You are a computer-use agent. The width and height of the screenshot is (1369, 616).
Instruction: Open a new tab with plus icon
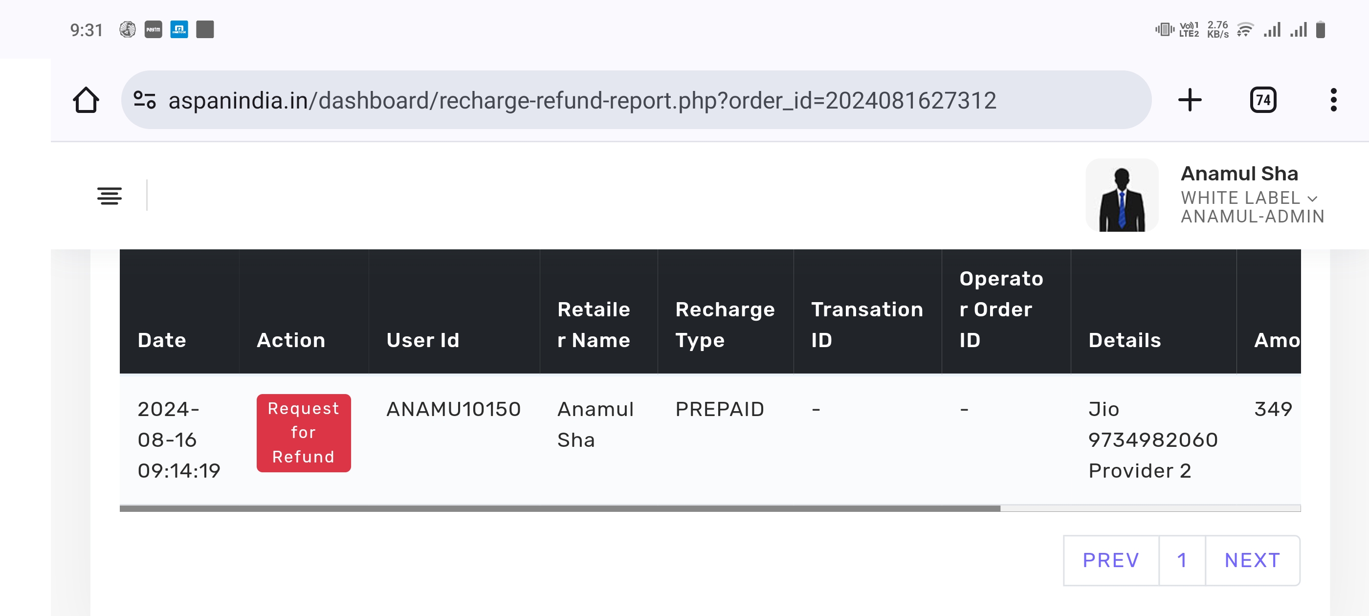[x=1190, y=100]
